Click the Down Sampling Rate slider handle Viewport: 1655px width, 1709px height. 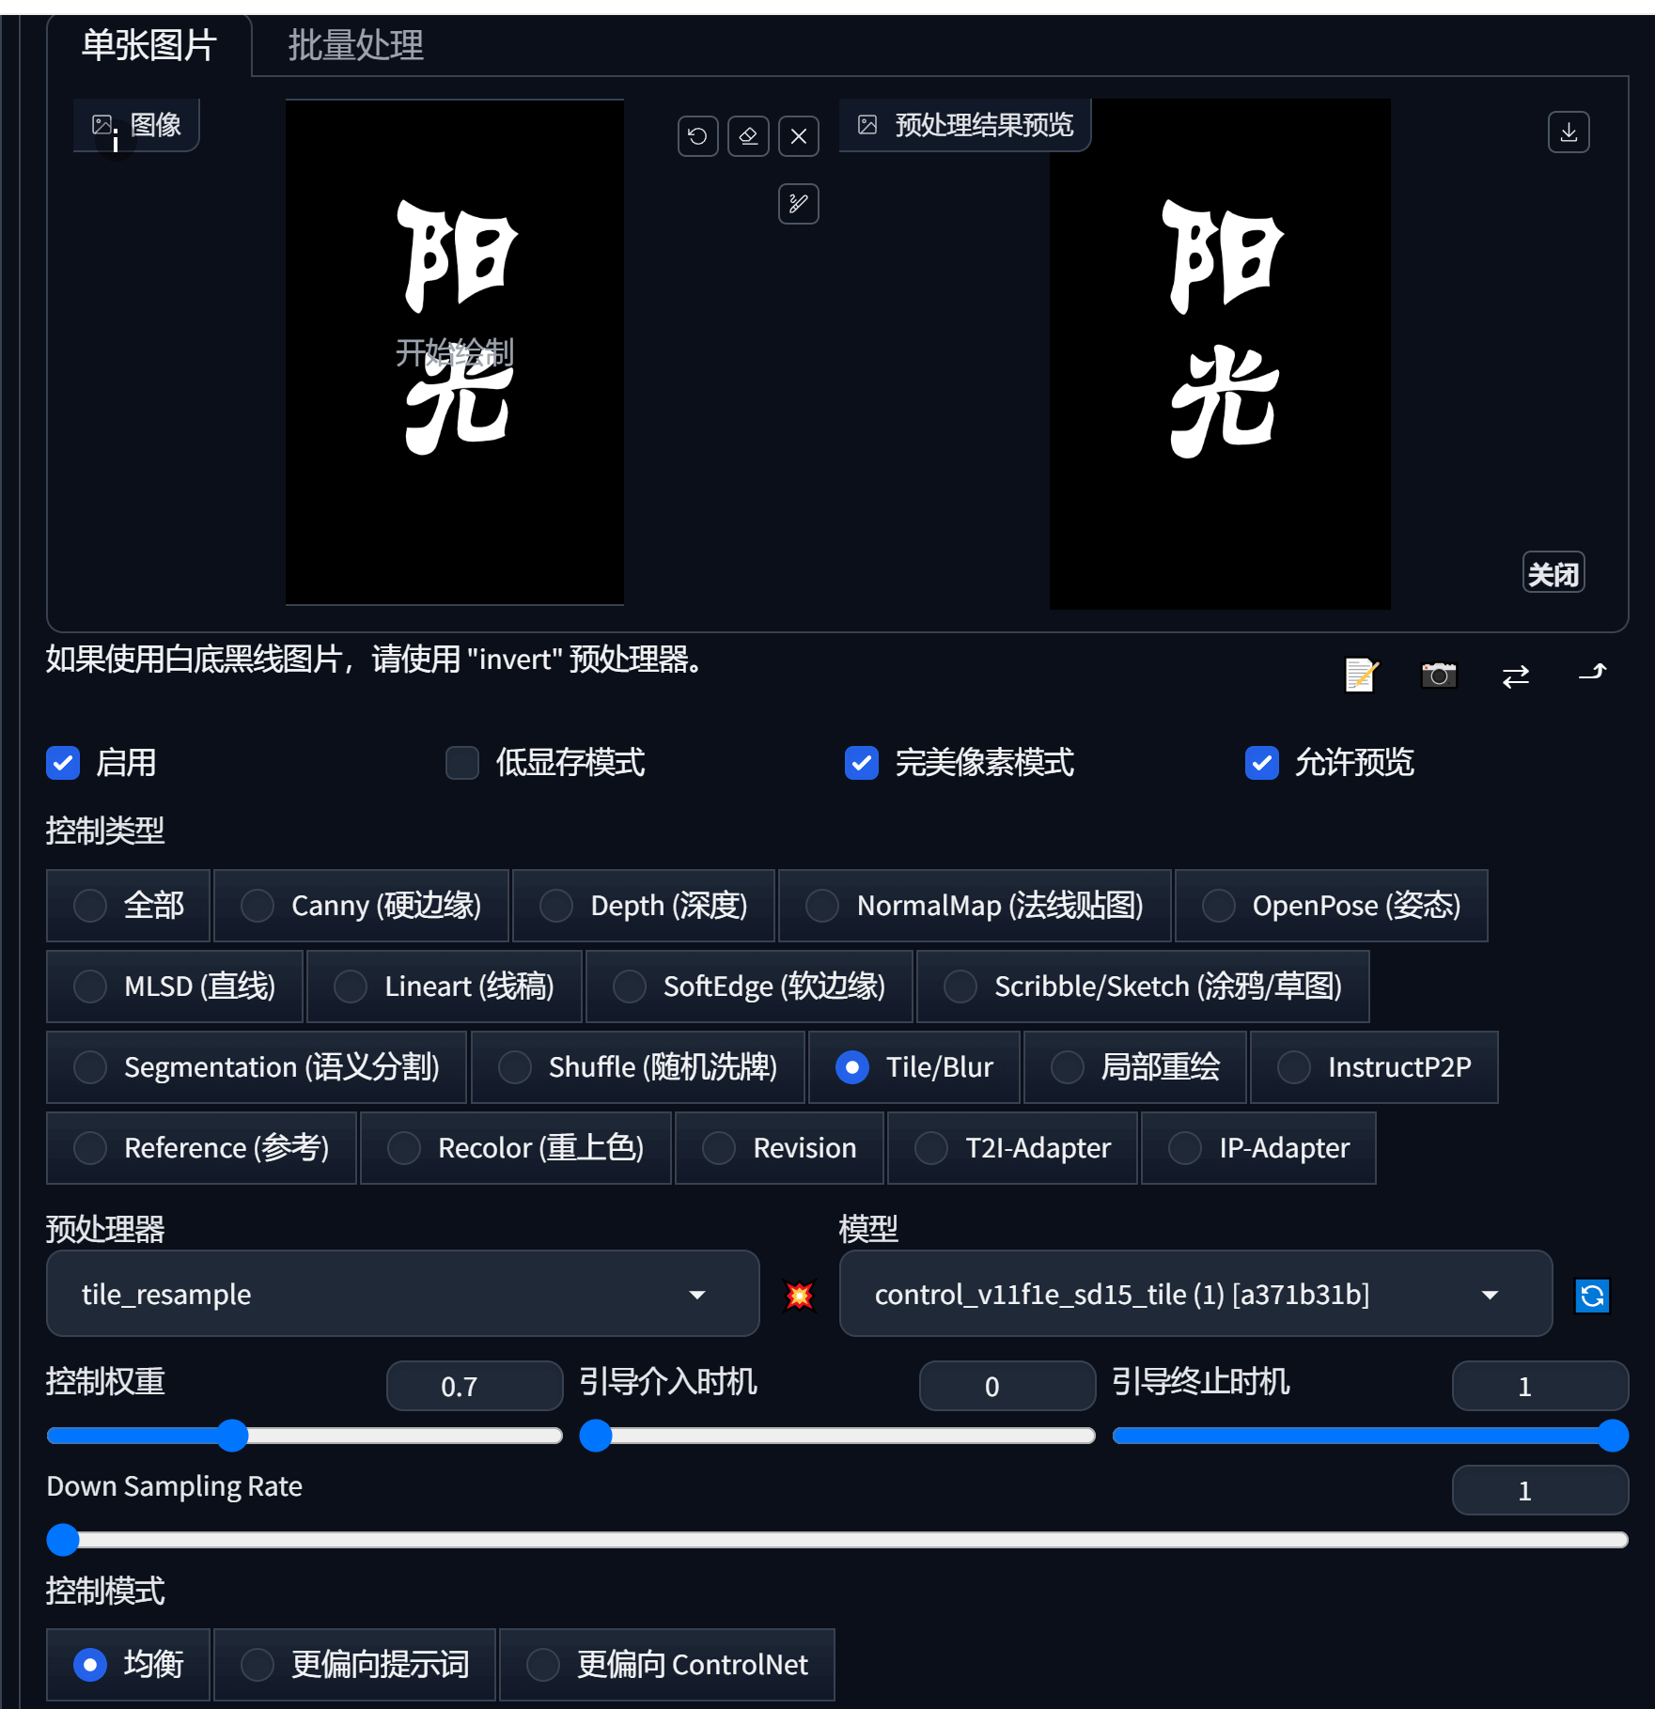pyautogui.click(x=63, y=1540)
